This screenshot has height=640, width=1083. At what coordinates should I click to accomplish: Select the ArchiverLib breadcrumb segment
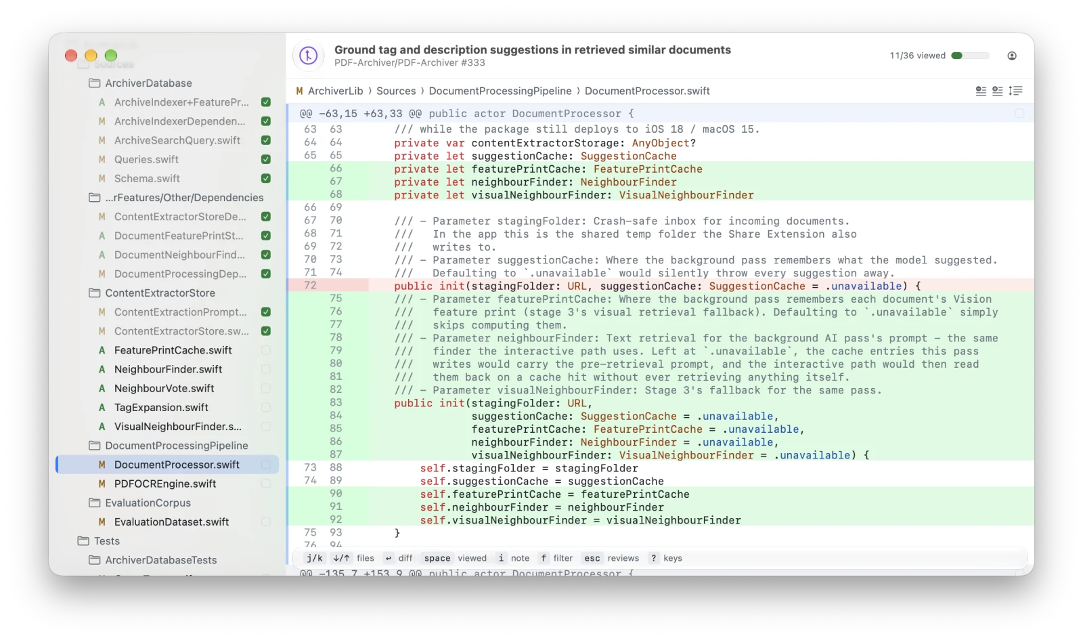[x=336, y=91]
